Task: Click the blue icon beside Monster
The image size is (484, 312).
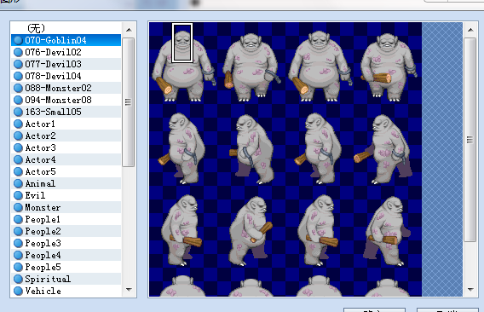Action: point(18,207)
